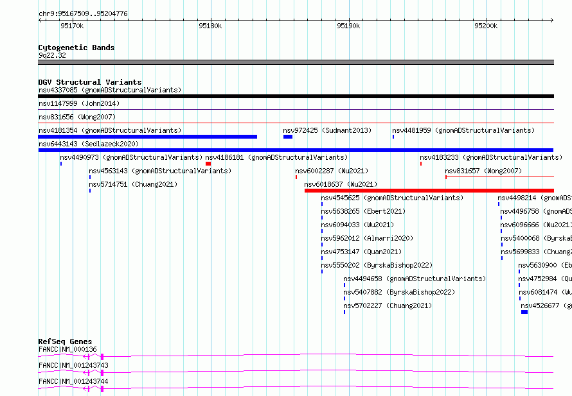
Task: Open variant nsv5714751 (Chuang2021)
Action: coord(133,184)
